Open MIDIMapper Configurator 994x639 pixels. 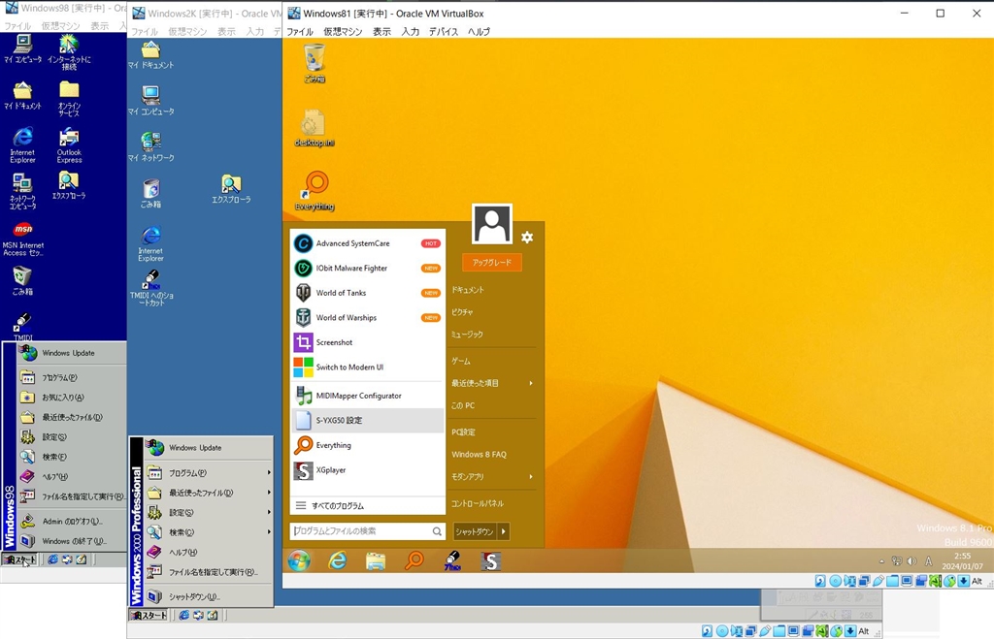coord(368,396)
